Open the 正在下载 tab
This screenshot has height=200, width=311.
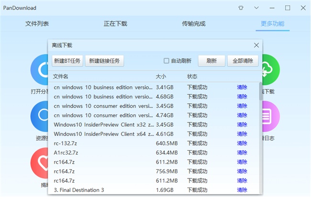pyautogui.click(x=115, y=24)
